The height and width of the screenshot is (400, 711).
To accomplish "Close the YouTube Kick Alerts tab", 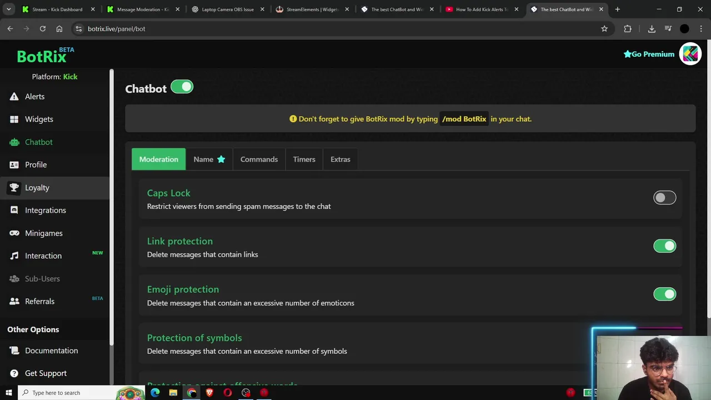I will (x=517, y=9).
